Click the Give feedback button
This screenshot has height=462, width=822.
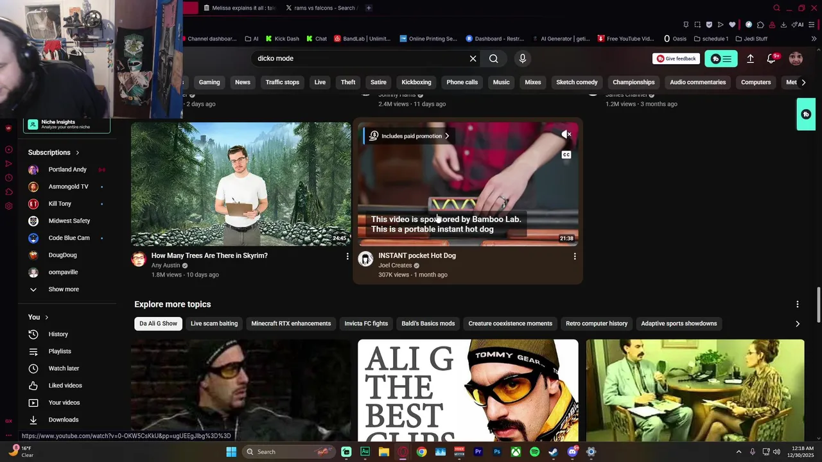click(x=676, y=58)
